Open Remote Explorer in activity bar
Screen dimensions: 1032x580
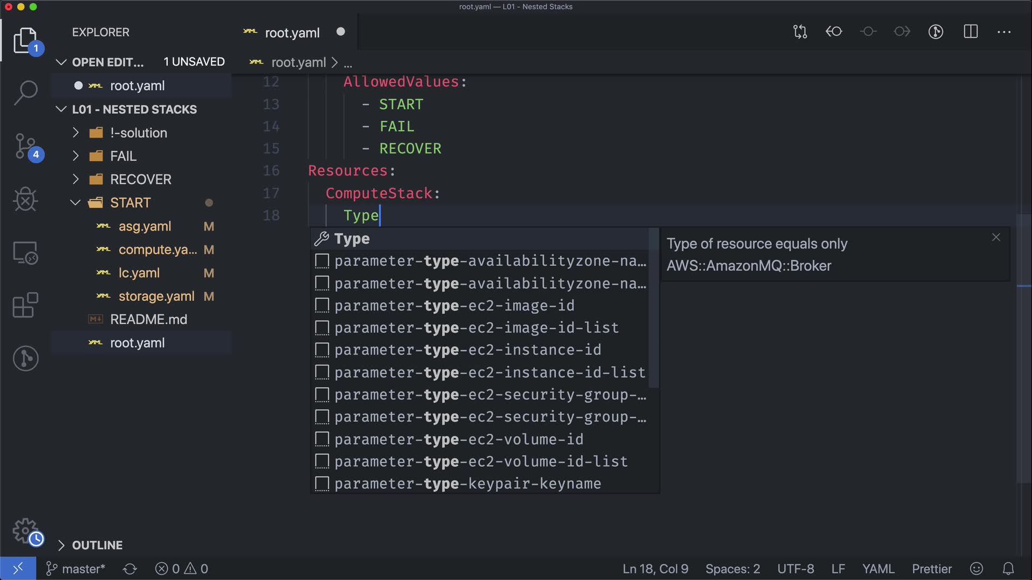click(x=25, y=252)
